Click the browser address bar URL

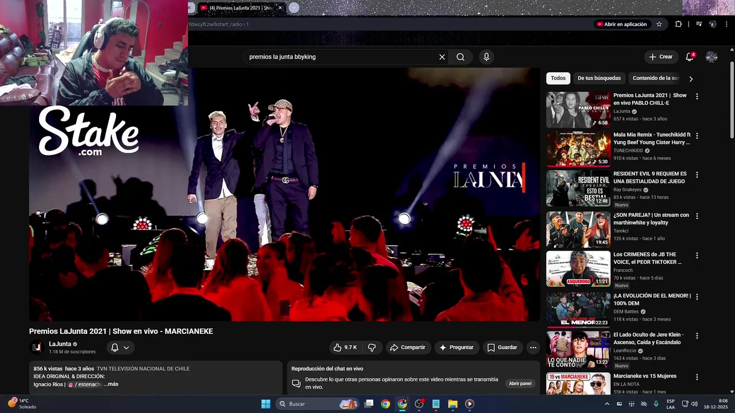(390, 24)
